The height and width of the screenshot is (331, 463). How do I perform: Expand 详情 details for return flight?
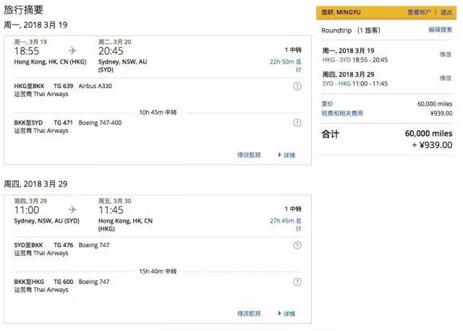pyautogui.click(x=286, y=314)
